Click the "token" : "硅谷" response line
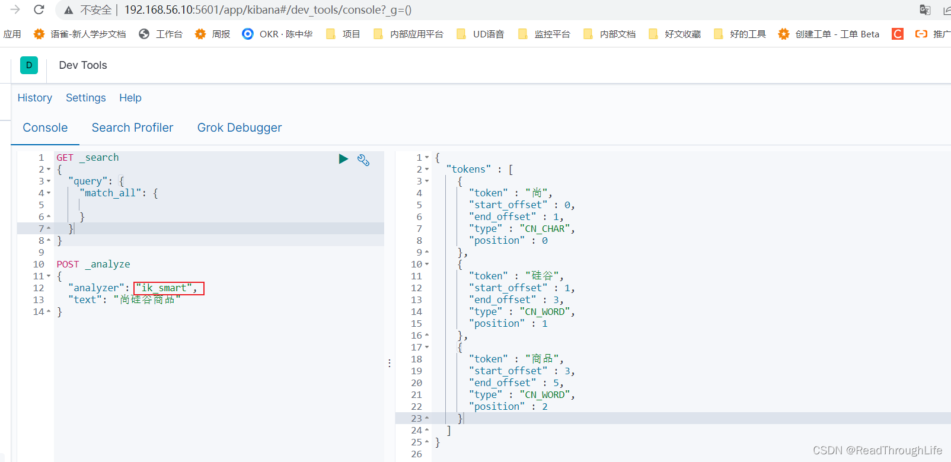951x462 pixels. (x=516, y=276)
